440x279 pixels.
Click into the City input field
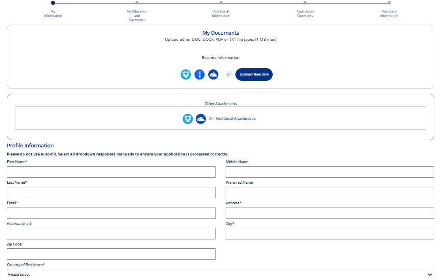[x=330, y=234]
